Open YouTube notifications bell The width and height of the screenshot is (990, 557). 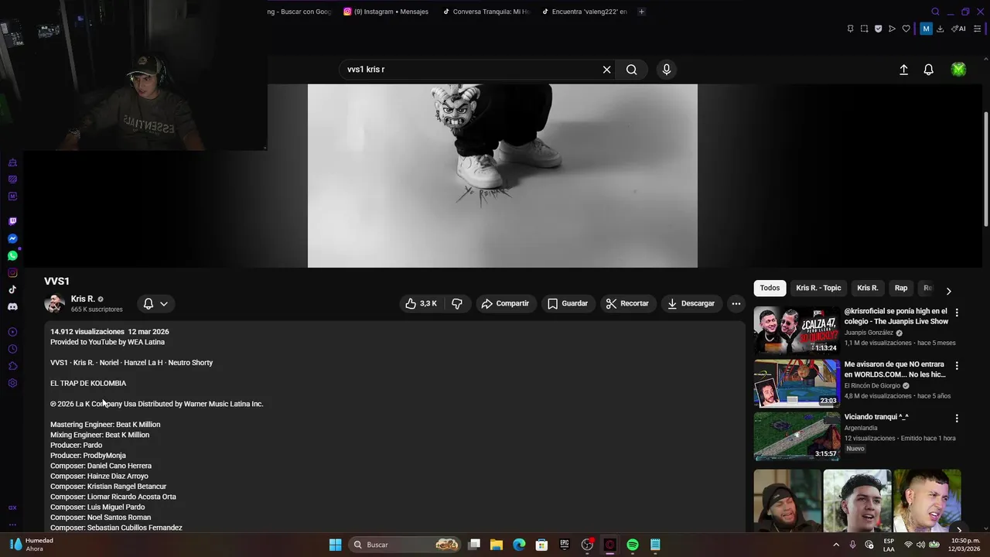pos(928,70)
